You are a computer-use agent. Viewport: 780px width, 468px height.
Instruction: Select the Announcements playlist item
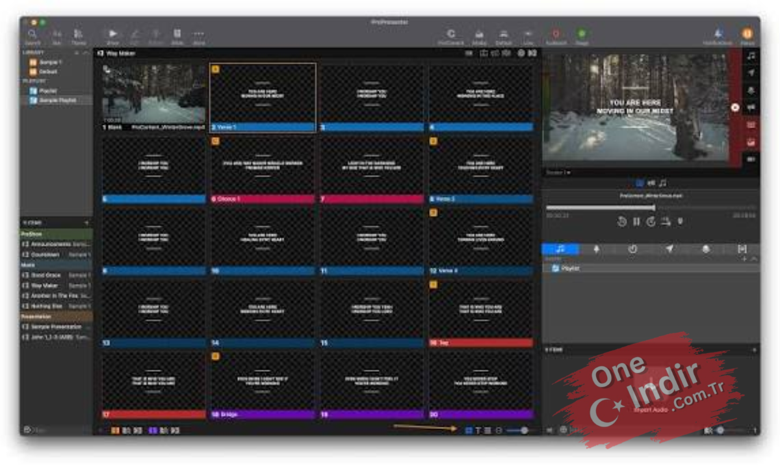(56, 244)
